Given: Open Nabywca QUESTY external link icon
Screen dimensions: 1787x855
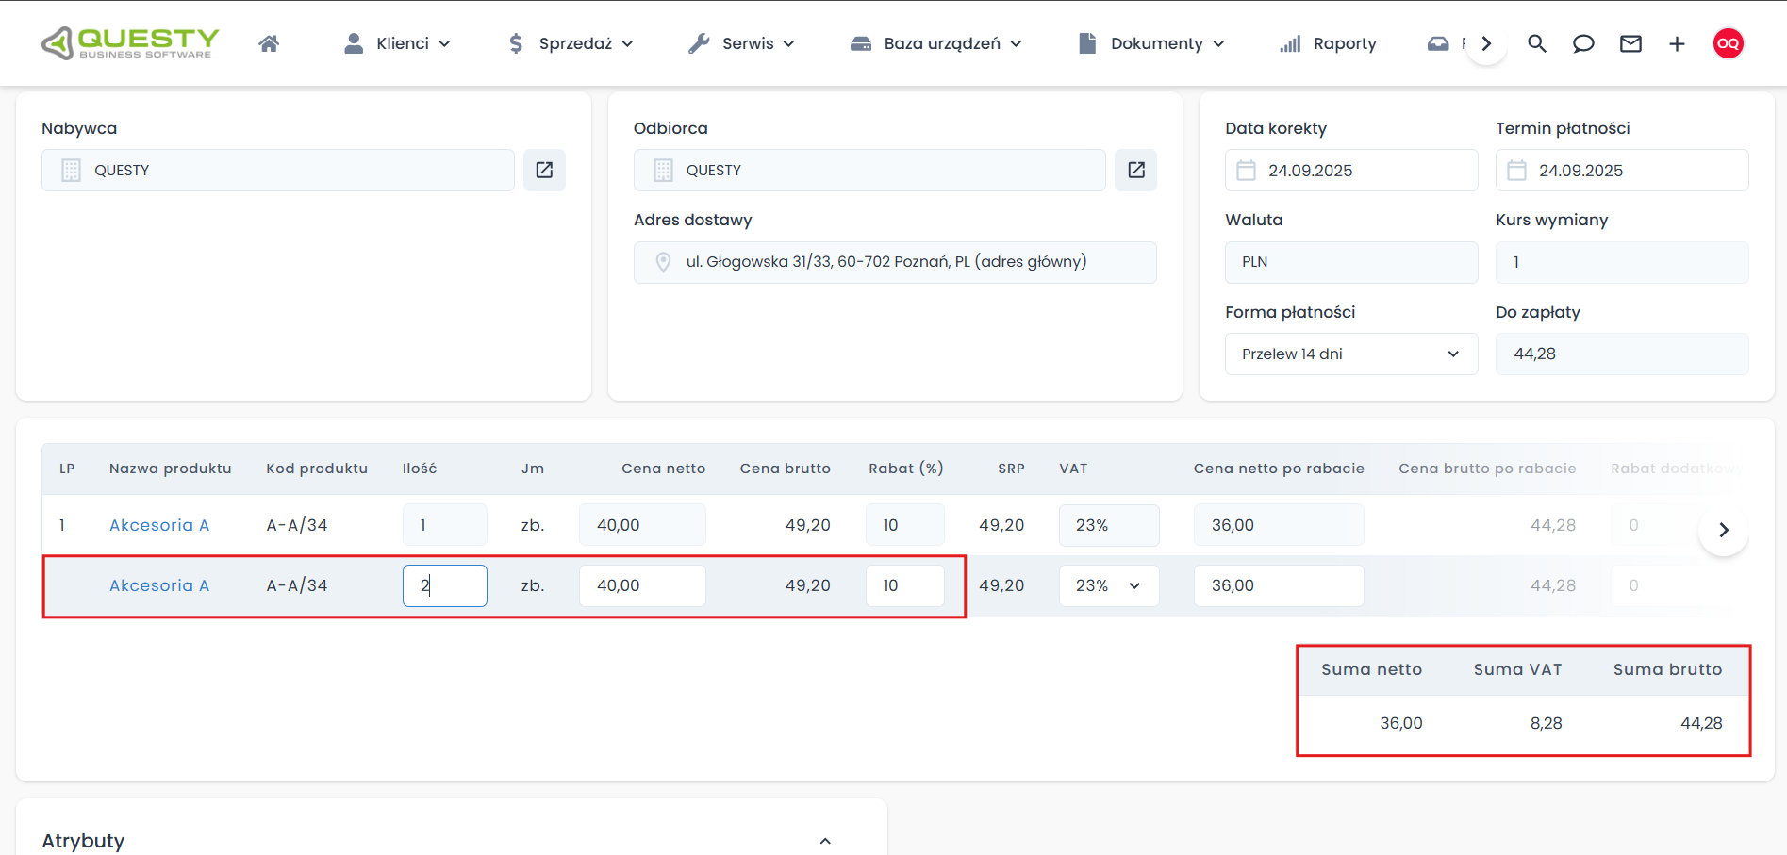Looking at the screenshot, I should click(x=544, y=170).
